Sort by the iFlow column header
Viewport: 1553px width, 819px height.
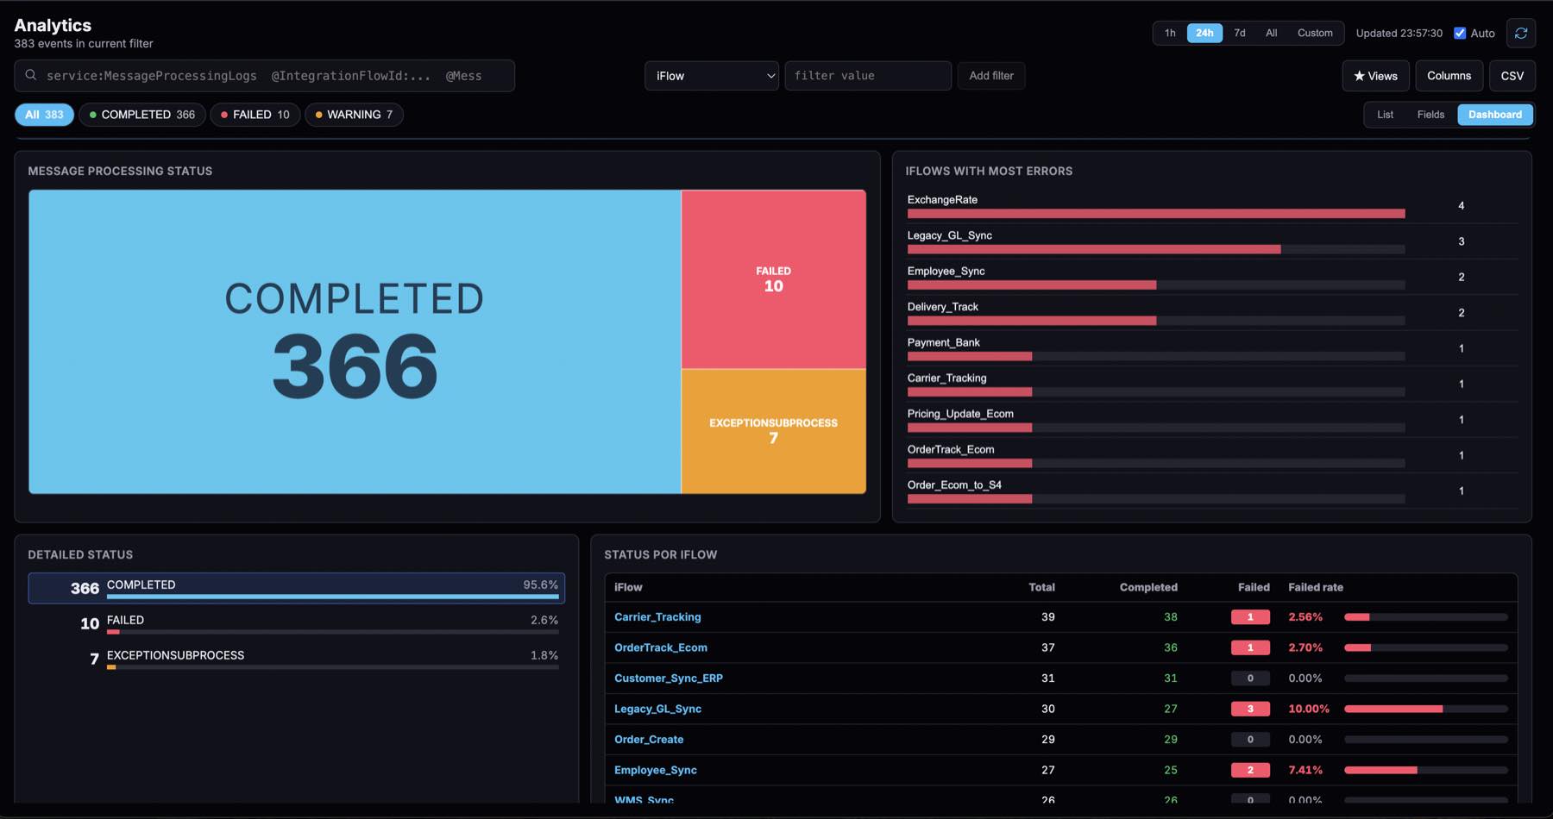[628, 587]
